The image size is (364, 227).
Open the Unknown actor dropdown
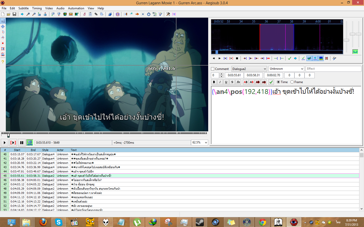(286, 69)
